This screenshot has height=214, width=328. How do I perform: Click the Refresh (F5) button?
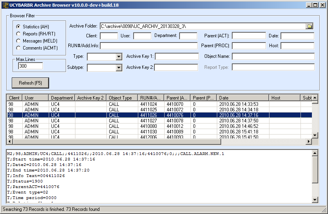pos(30,83)
